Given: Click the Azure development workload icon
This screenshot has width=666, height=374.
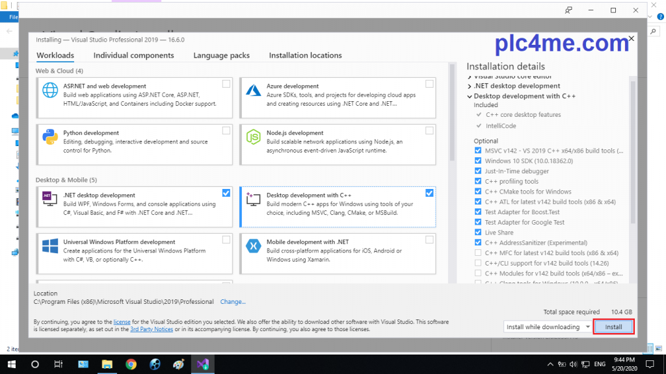Looking at the screenshot, I should (x=253, y=90).
